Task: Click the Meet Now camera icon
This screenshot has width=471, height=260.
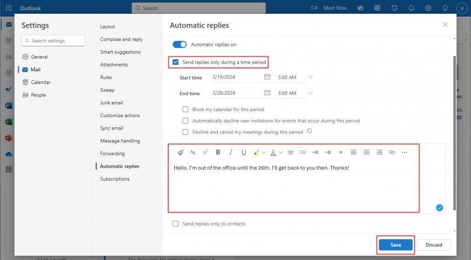Action: coord(314,8)
